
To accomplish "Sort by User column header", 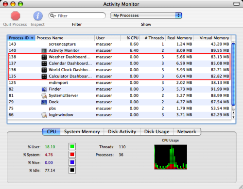I will (x=107, y=38).
